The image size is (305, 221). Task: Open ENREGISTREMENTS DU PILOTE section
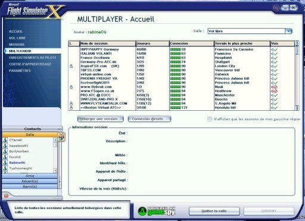pyautogui.click(x=33, y=58)
